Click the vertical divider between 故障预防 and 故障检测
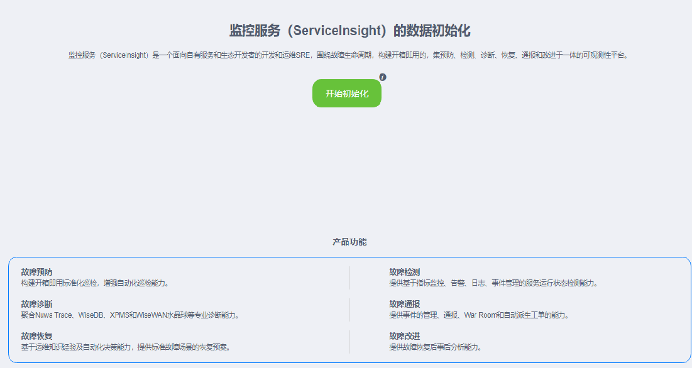692x368 pixels. pos(349,278)
